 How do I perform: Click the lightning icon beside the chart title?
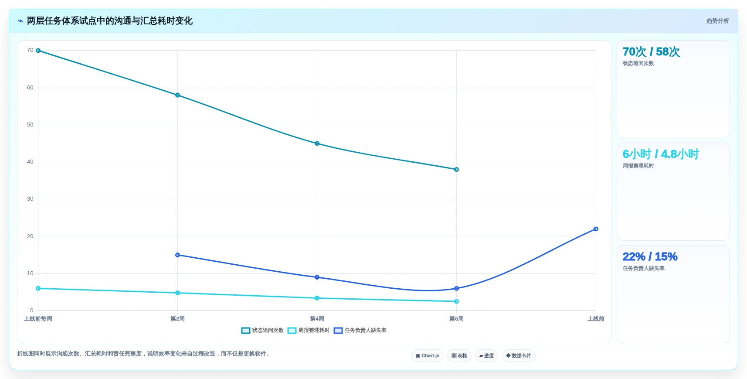(x=20, y=21)
